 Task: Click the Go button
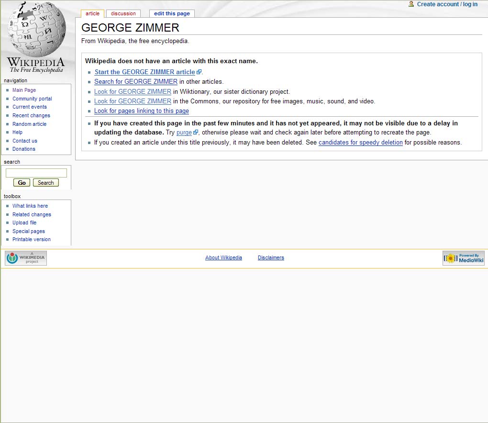22,183
